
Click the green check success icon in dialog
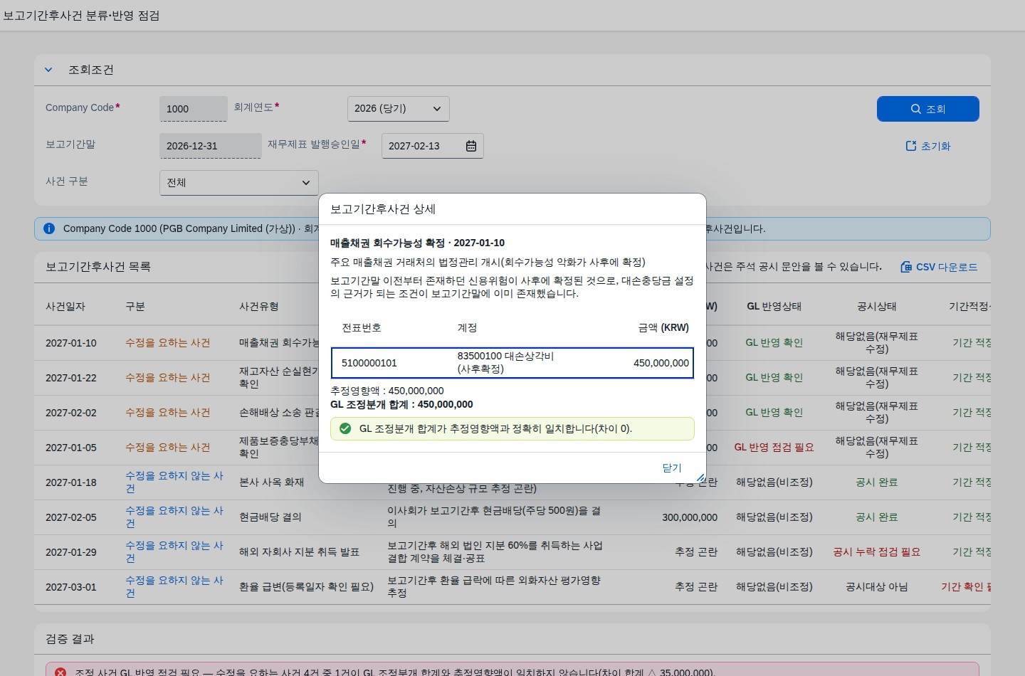tap(345, 428)
